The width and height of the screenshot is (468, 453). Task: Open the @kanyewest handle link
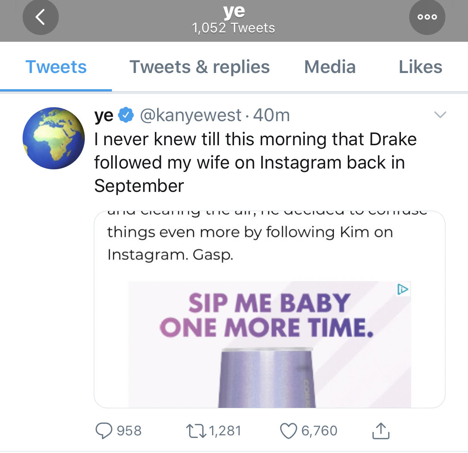[x=191, y=115]
